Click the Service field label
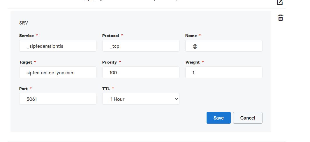 [x=27, y=36]
